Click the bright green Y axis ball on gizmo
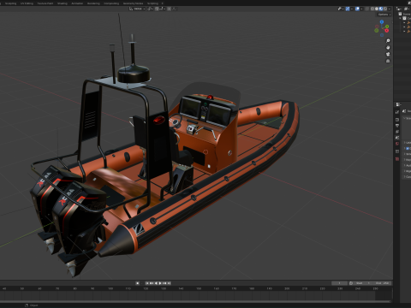The width and height of the screenshot is (411, 308). [387, 27]
